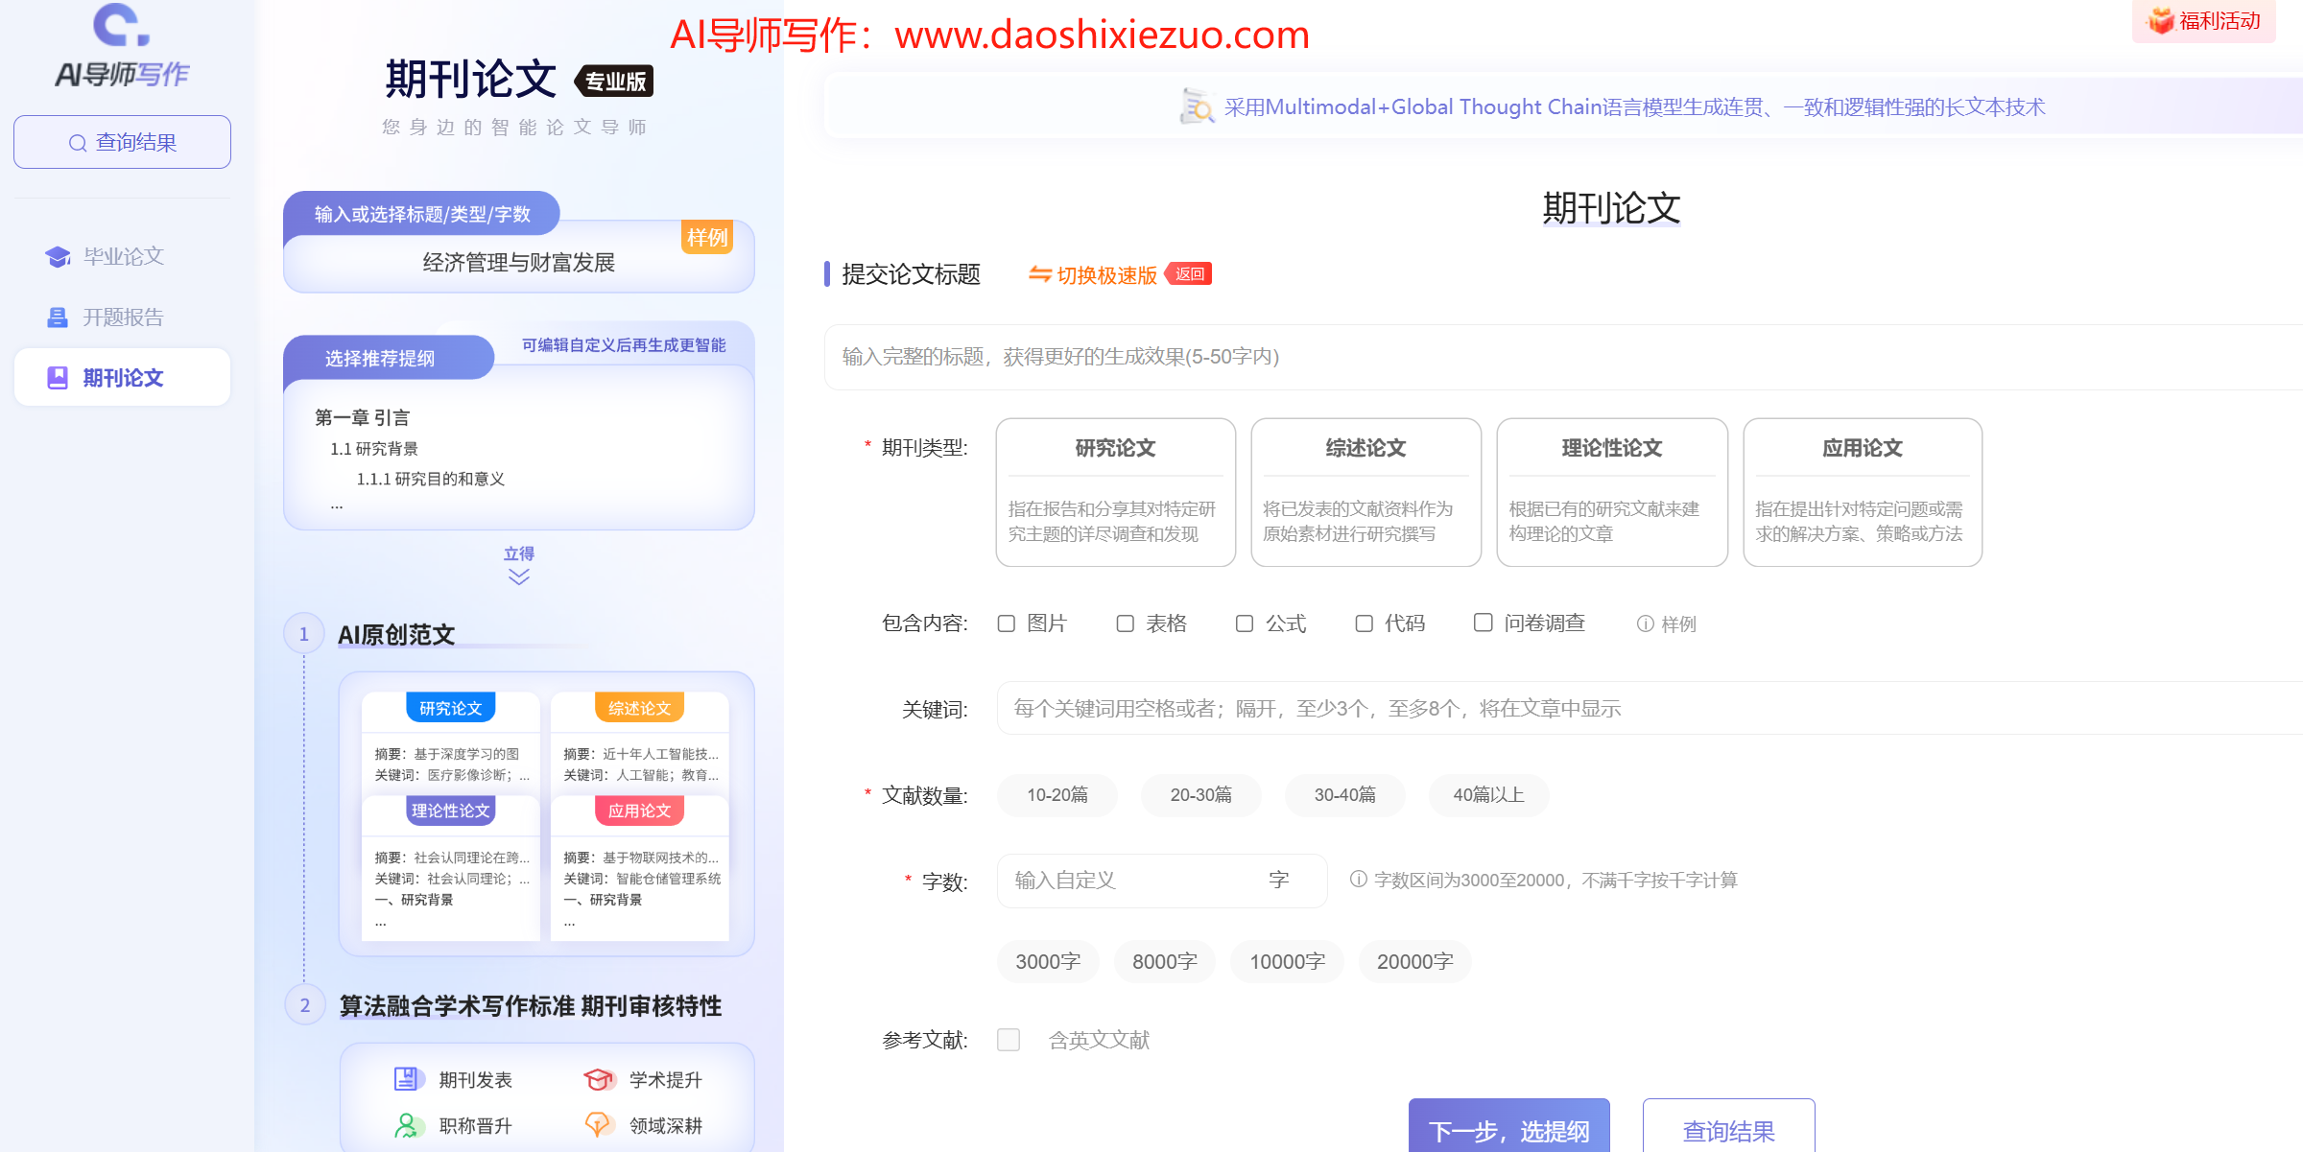2303x1152 pixels.
Task: Focus the 关键词 input field
Action: (1650, 708)
